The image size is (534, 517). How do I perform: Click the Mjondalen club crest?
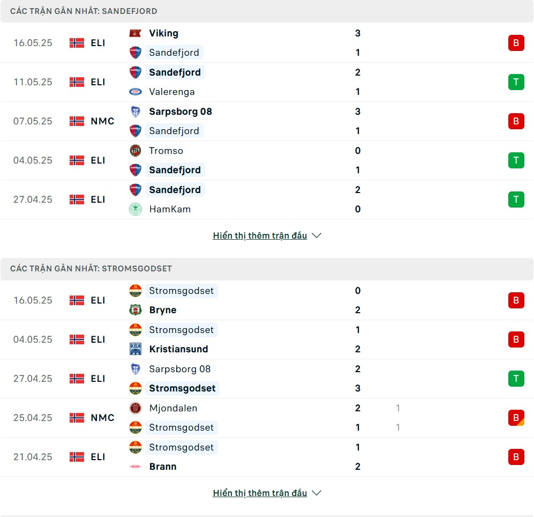[135, 408]
